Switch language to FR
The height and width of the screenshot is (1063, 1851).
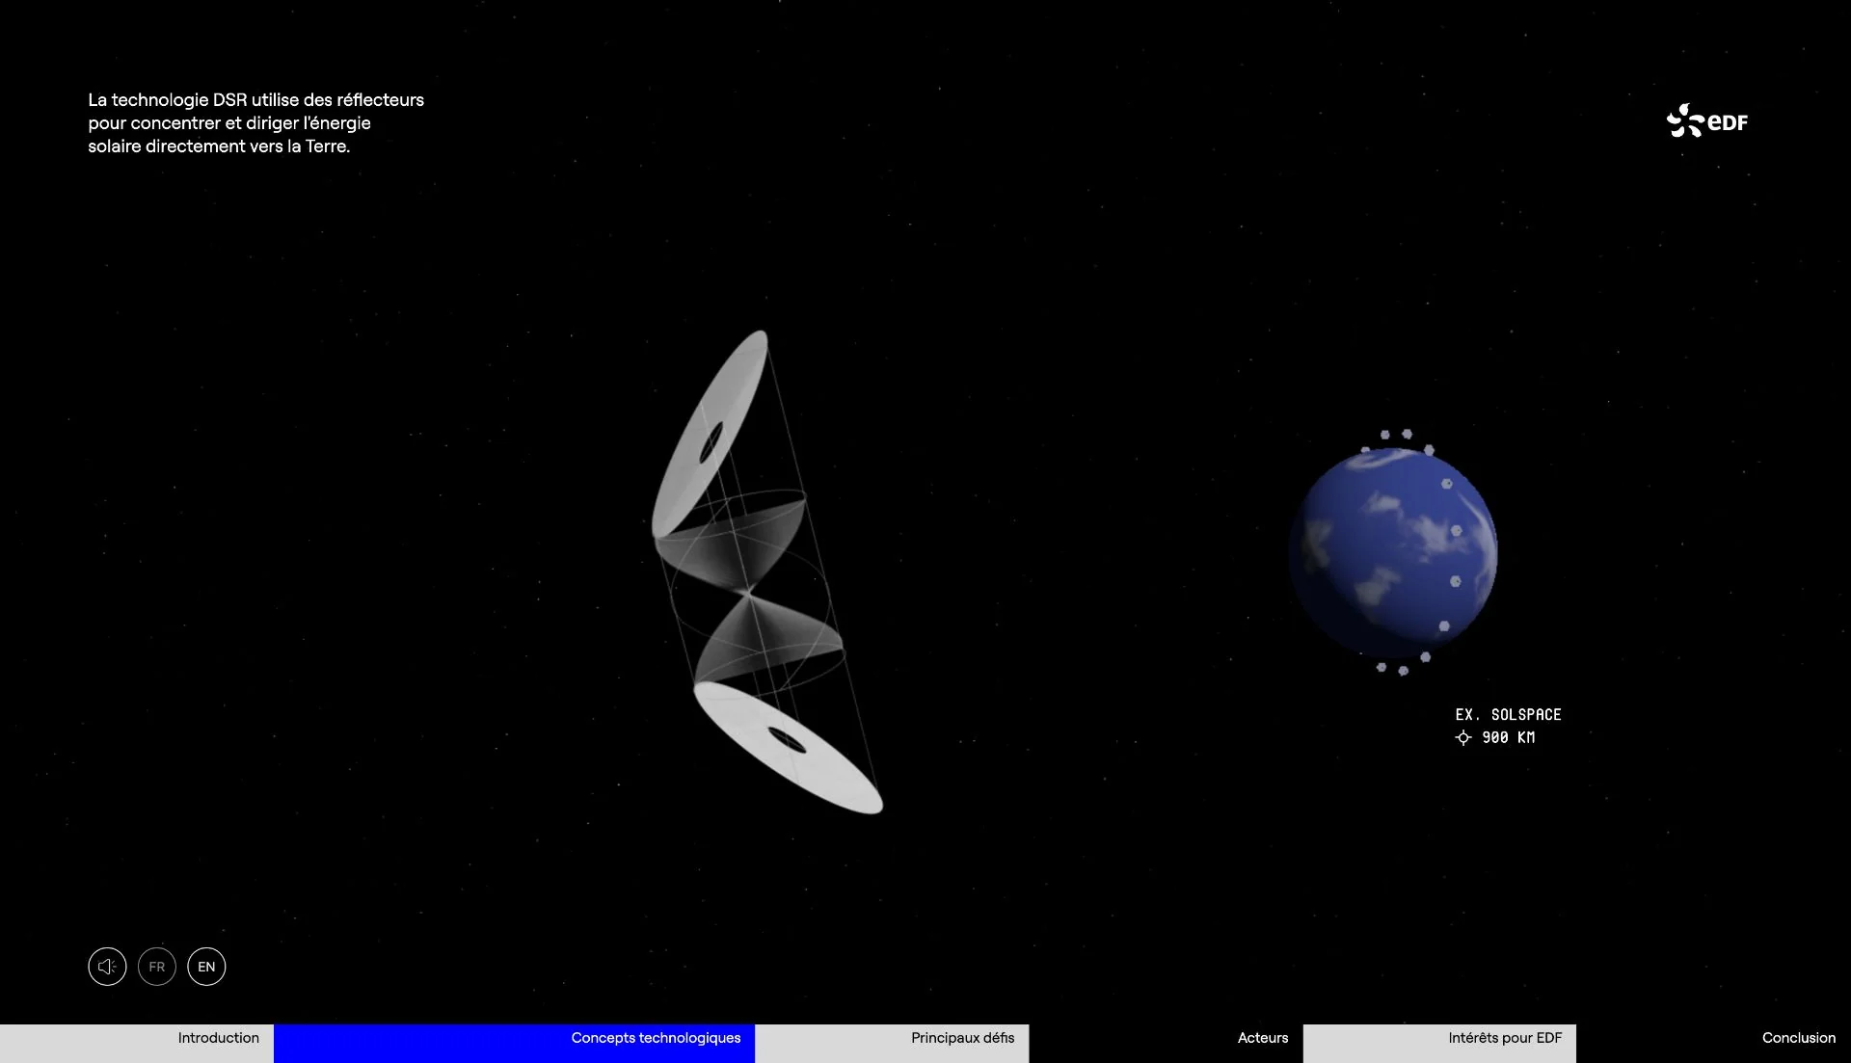[x=157, y=967]
